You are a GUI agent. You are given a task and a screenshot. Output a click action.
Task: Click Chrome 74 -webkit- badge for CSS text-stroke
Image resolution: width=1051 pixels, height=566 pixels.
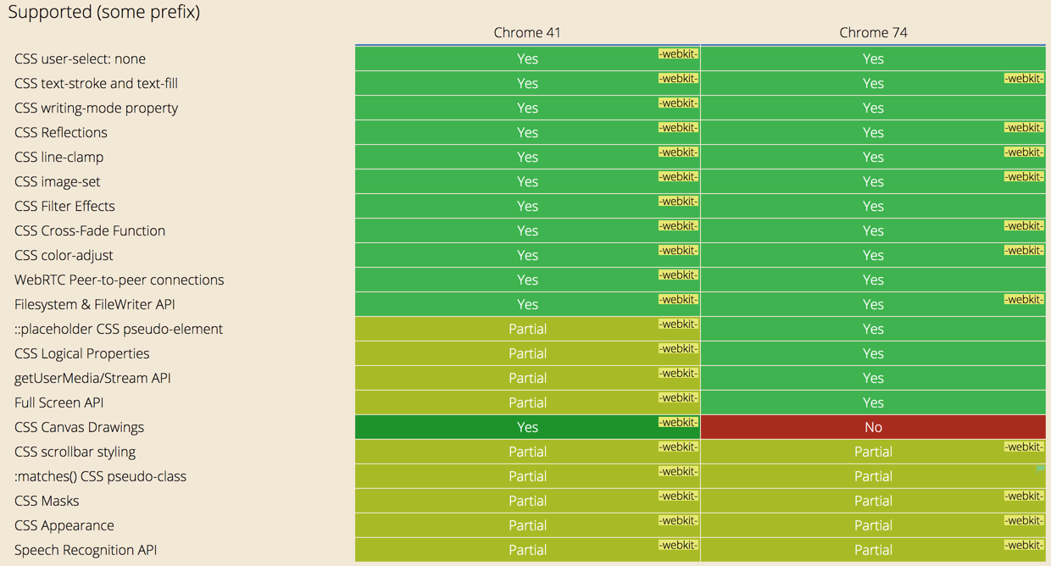pyautogui.click(x=1024, y=79)
